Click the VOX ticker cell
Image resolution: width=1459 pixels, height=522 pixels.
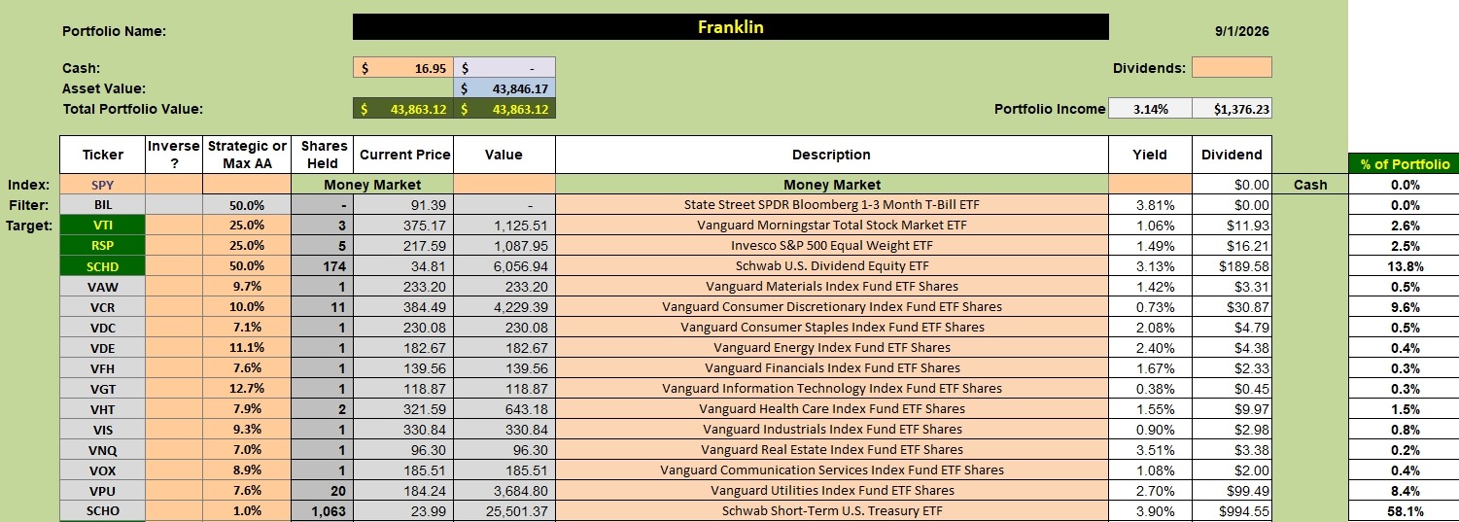tap(102, 470)
